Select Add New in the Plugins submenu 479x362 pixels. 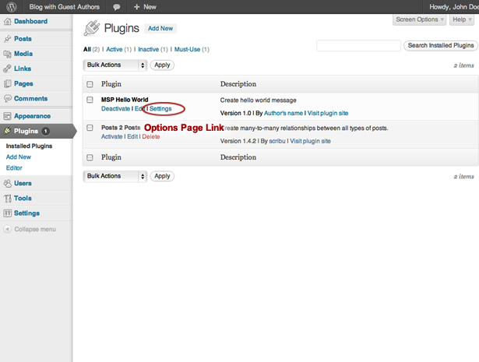(x=19, y=157)
